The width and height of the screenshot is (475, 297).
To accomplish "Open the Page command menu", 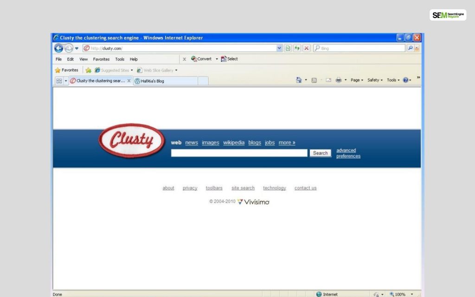I will [x=357, y=80].
